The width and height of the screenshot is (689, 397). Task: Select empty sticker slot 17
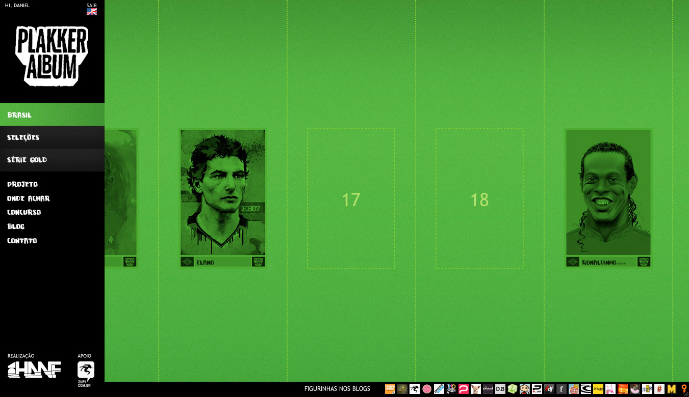[x=351, y=198]
